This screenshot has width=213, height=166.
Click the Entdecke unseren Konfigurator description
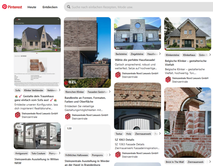click(36, 106)
